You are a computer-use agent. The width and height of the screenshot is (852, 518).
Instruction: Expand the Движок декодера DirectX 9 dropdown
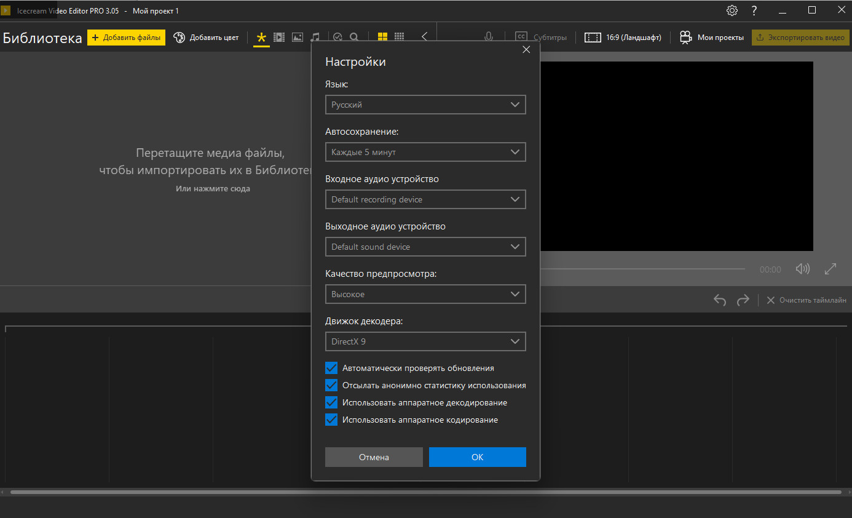[x=425, y=341]
